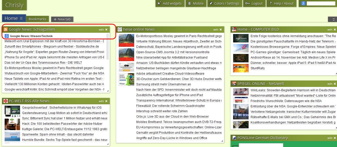The image size is (337, 147).
Task: Close the SPIEGEL ONLINE - Netzwelt widget
Action: coord(335,83)
